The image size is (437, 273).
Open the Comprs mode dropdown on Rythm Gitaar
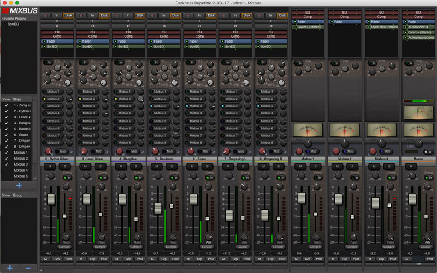64,247
